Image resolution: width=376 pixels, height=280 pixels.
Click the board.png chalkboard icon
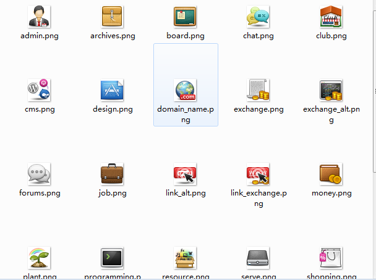tap(185, 17)
